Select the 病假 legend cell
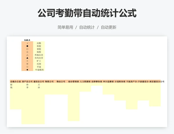Viewport: 174px width, 134px height. [39, 52]
